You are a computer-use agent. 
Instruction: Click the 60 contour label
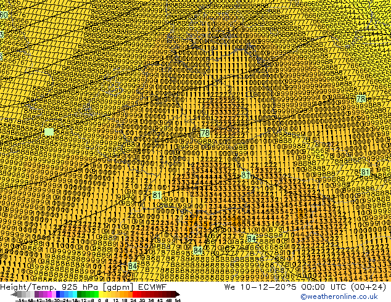pyautogui.click(x=4, y=15)
